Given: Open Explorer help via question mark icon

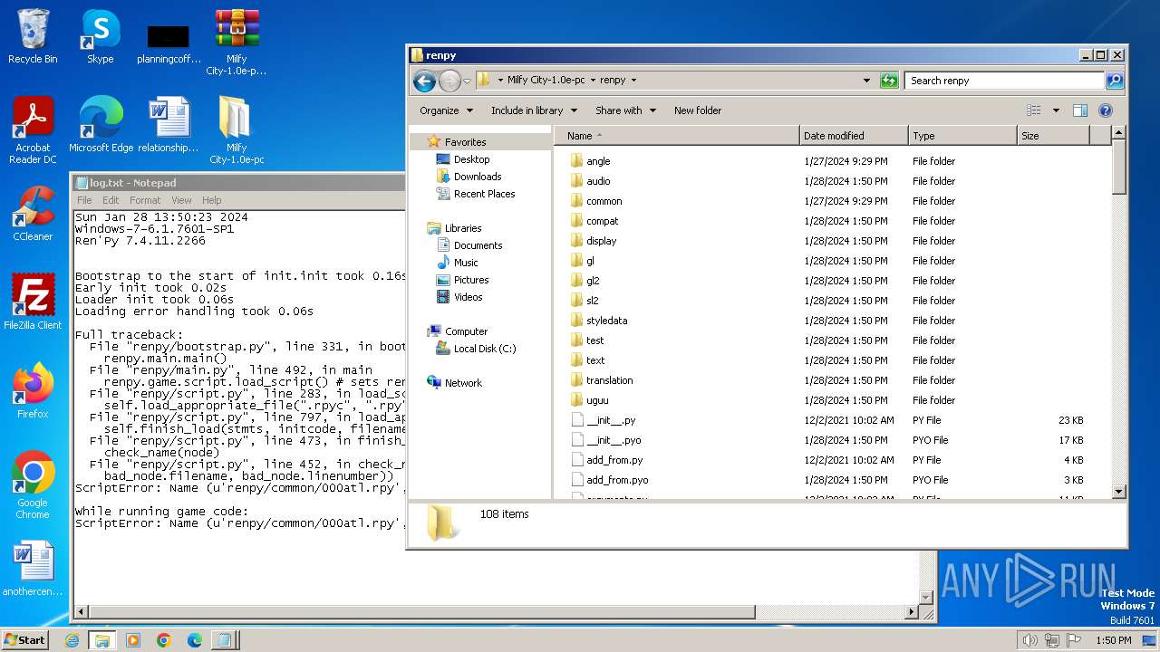Looking at the screenshot, I should tap(1106, 110).
